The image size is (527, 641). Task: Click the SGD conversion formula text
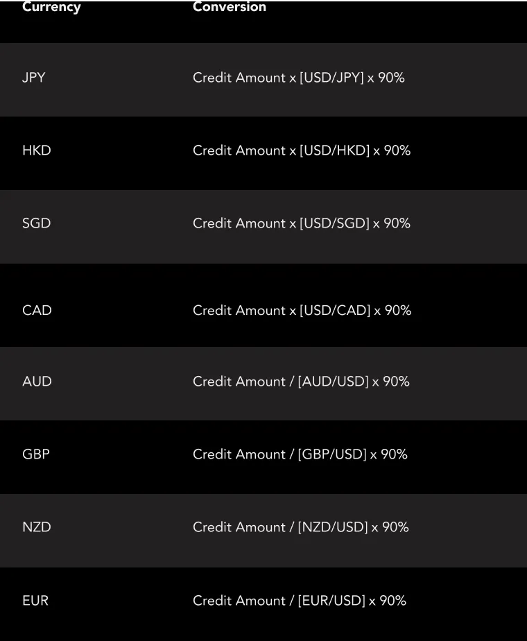pos(302,223)
